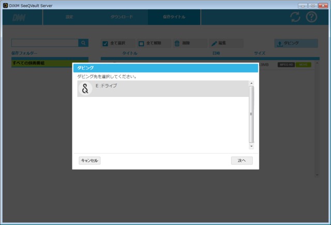Click the refresh sync icon
Screen dimensions: 331x225
[295, 17]
